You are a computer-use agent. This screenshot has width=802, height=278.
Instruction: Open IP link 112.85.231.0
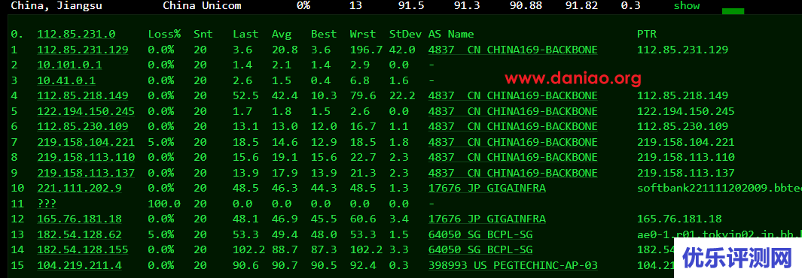tap(76, 34)
